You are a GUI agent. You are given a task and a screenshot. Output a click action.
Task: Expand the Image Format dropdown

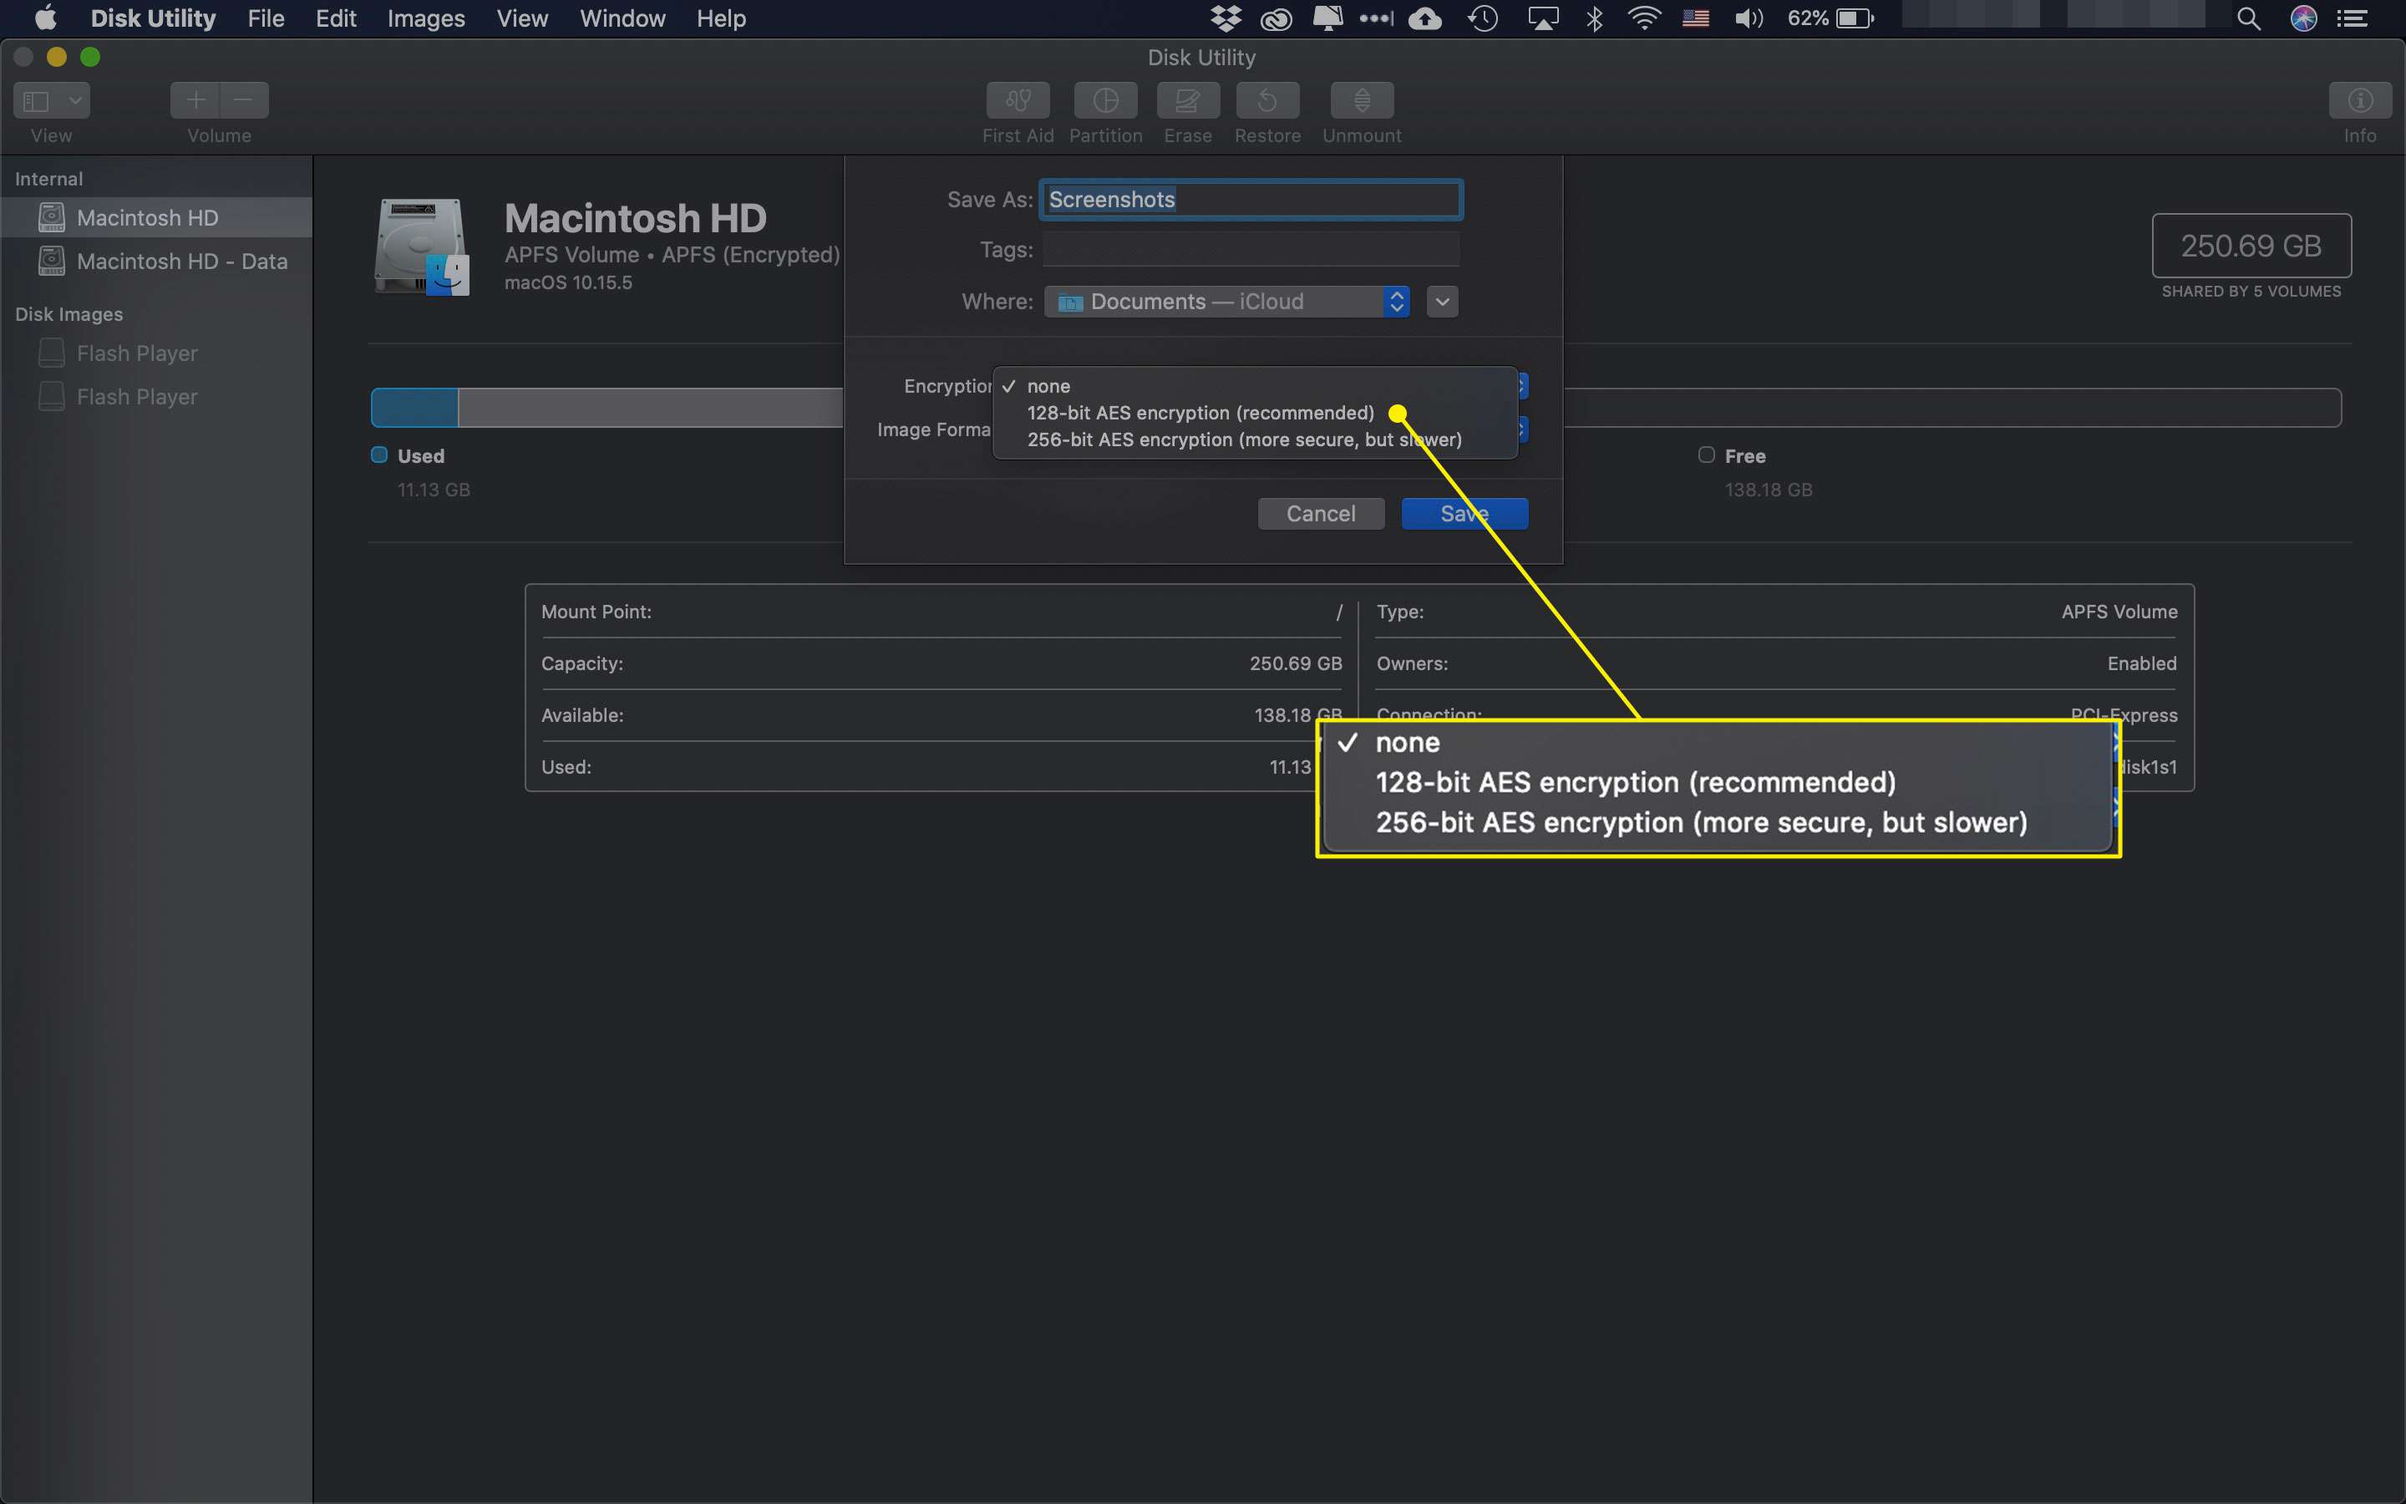tap(1517, 429)
